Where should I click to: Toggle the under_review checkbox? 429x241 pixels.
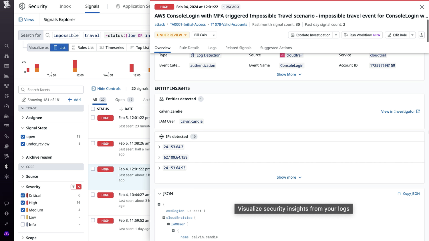click(23, 144)
